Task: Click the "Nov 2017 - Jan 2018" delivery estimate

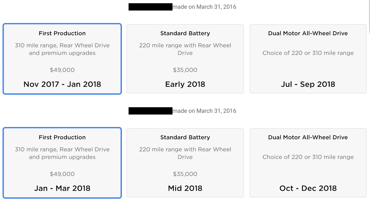Action: coord(62,84)
